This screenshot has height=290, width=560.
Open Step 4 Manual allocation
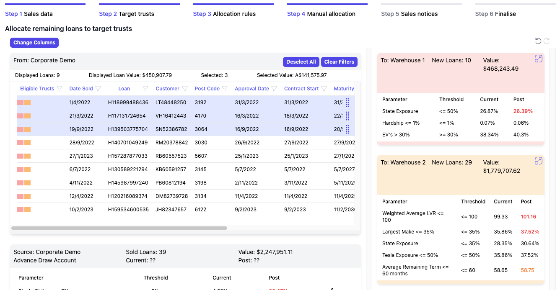tap(321, 14)
